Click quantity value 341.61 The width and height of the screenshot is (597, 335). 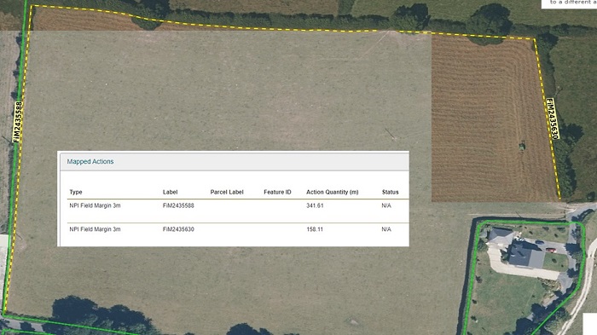(x=315, y=205)
